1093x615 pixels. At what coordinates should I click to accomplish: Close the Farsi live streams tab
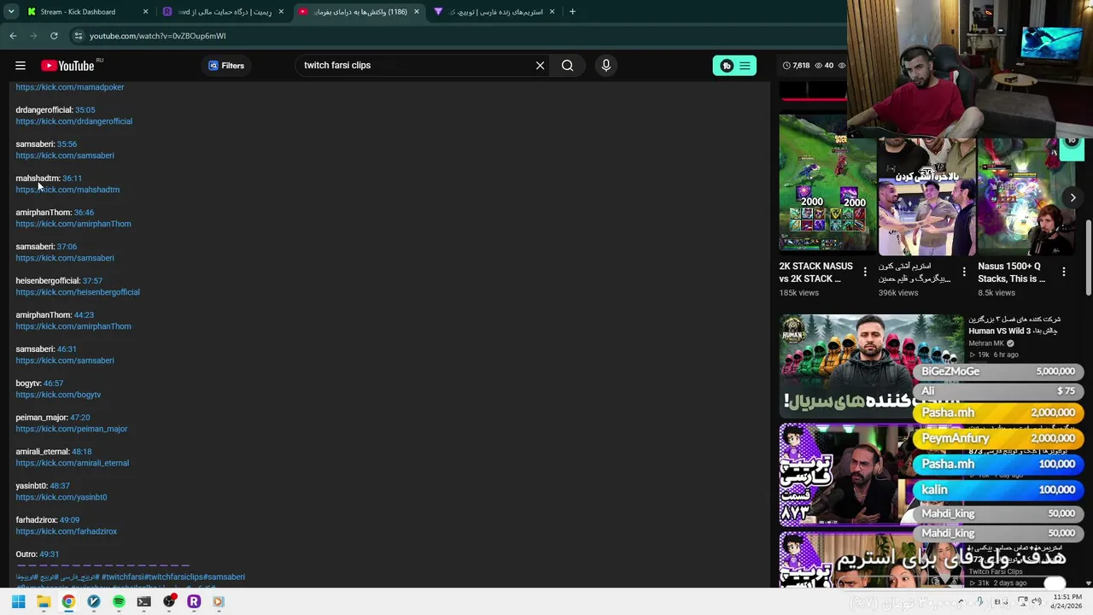(552, 12)
